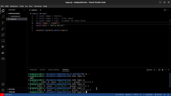Open the Run menu

click(x=31, y=6)
